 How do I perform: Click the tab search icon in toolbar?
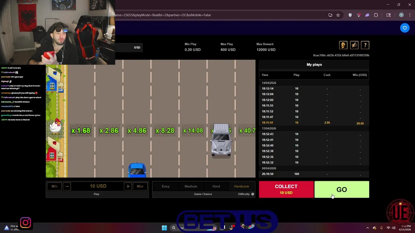pos(388,15)
